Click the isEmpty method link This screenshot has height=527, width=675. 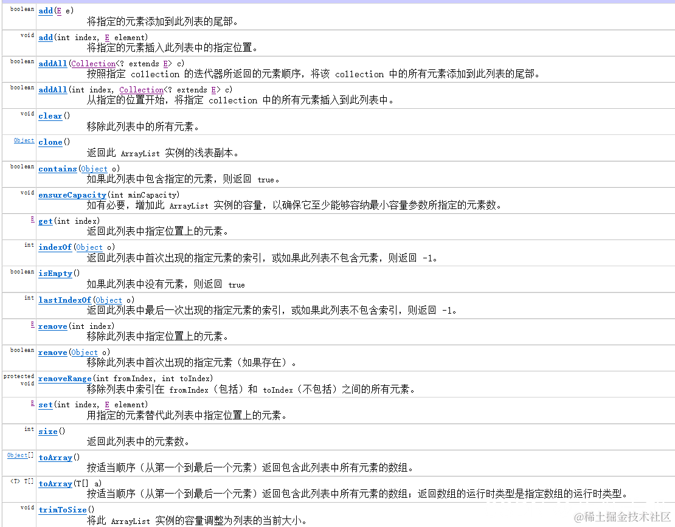[x=55, y=273]
